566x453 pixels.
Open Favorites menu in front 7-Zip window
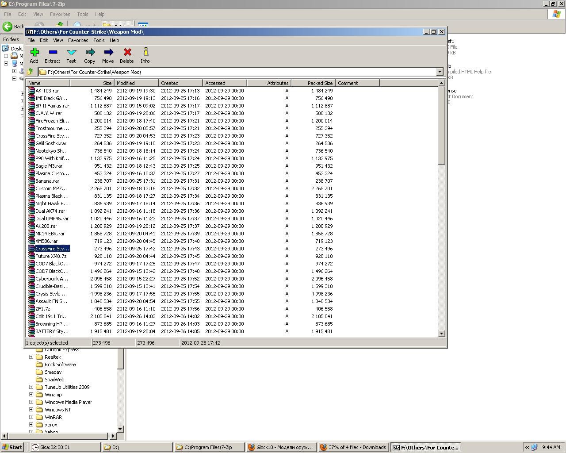pyautogui.click(x=78, y=40)
